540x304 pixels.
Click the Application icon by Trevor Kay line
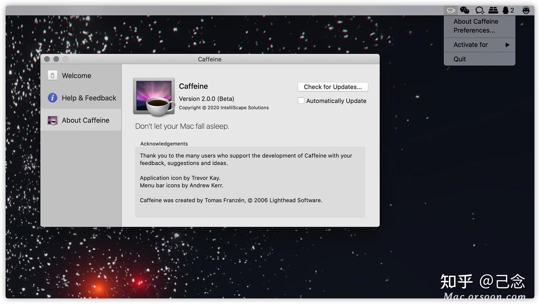tap(180, 178)
